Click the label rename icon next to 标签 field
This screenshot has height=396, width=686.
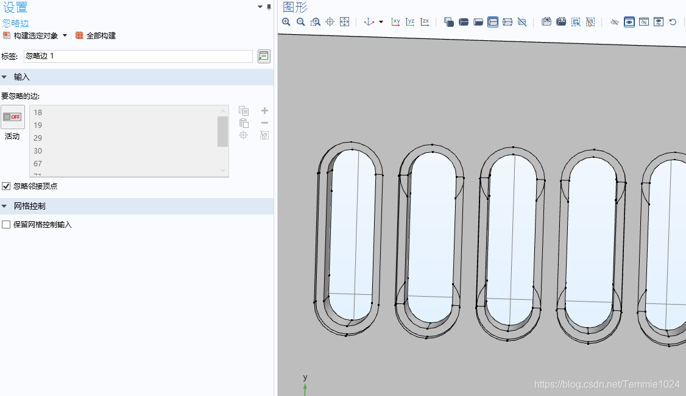point(264,56)
